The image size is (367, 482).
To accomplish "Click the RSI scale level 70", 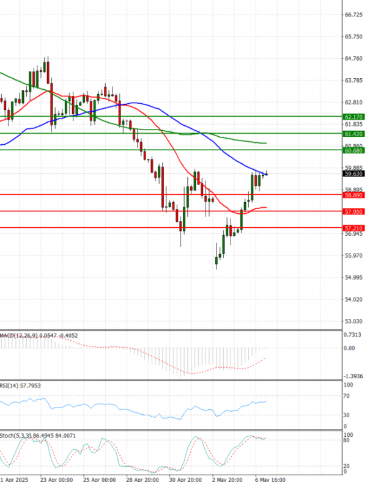I will tap(347, 396).
